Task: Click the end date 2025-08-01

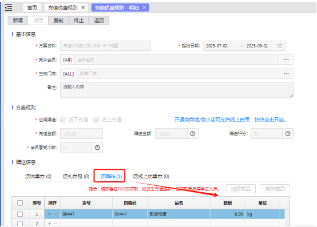Action: pyautogui.click(x=257, y=46)
